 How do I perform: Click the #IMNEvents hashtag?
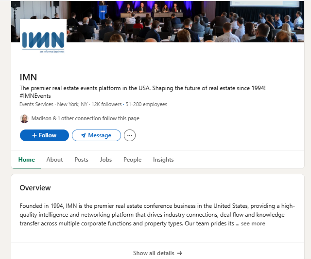pyautogui.click(x=35, y=96)
